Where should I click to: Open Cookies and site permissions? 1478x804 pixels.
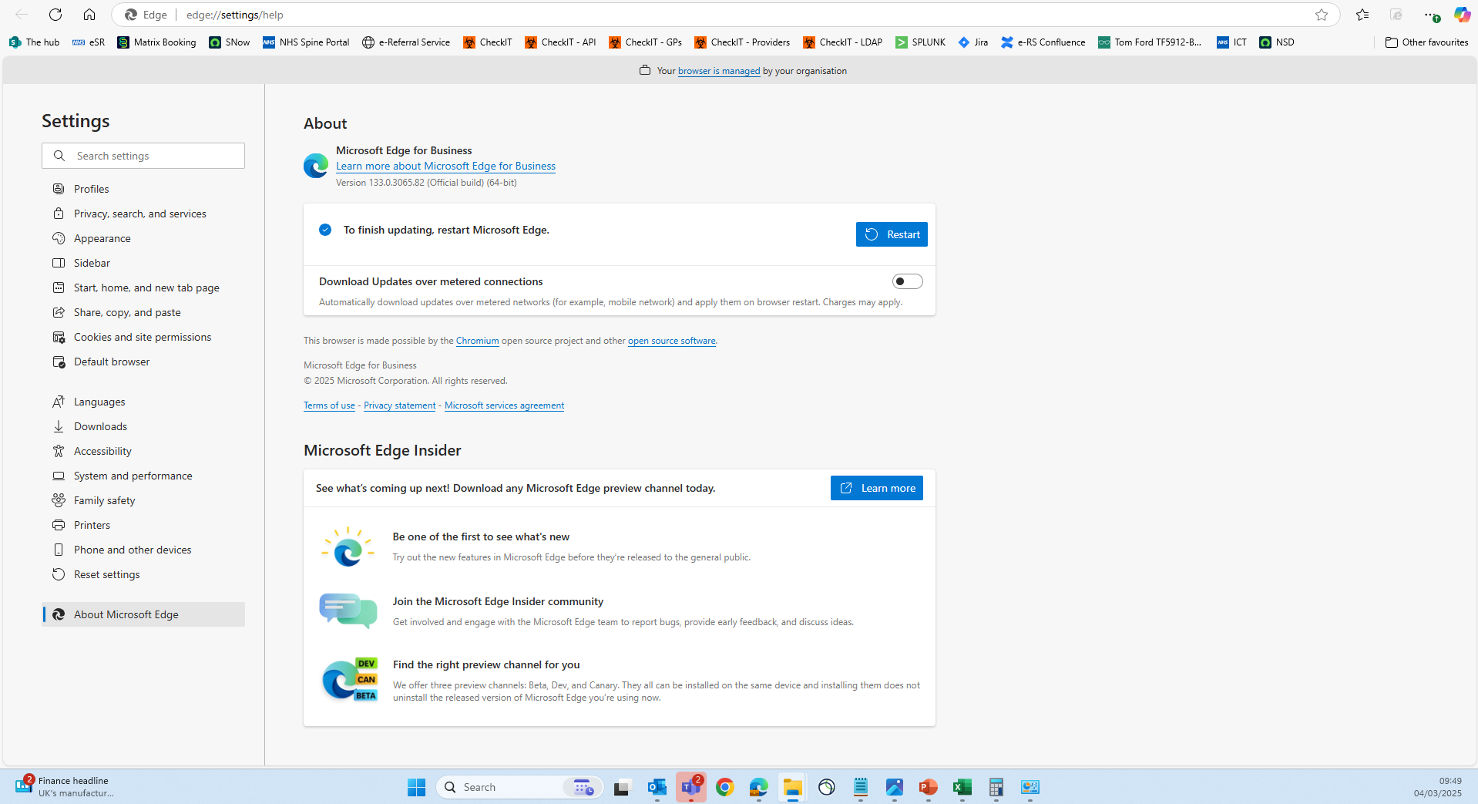click(x=143, y=337)
